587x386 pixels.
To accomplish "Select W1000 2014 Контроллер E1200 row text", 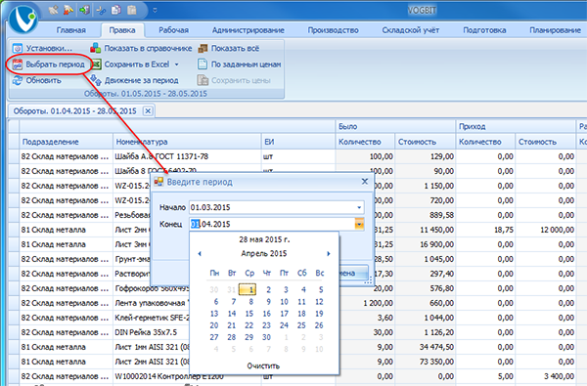I will tap(169, 376).
